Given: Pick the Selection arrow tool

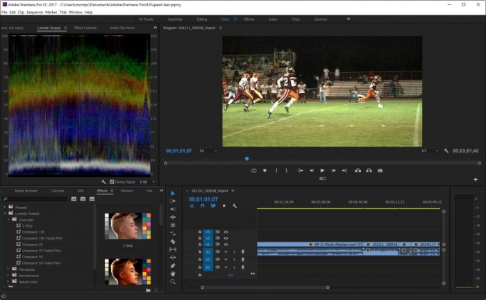Looking at the screenshot, I should pos(173,194).
